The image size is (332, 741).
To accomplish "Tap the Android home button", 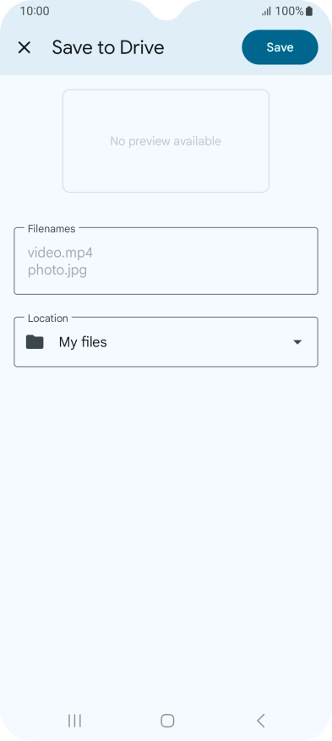I will click(167, 721).
